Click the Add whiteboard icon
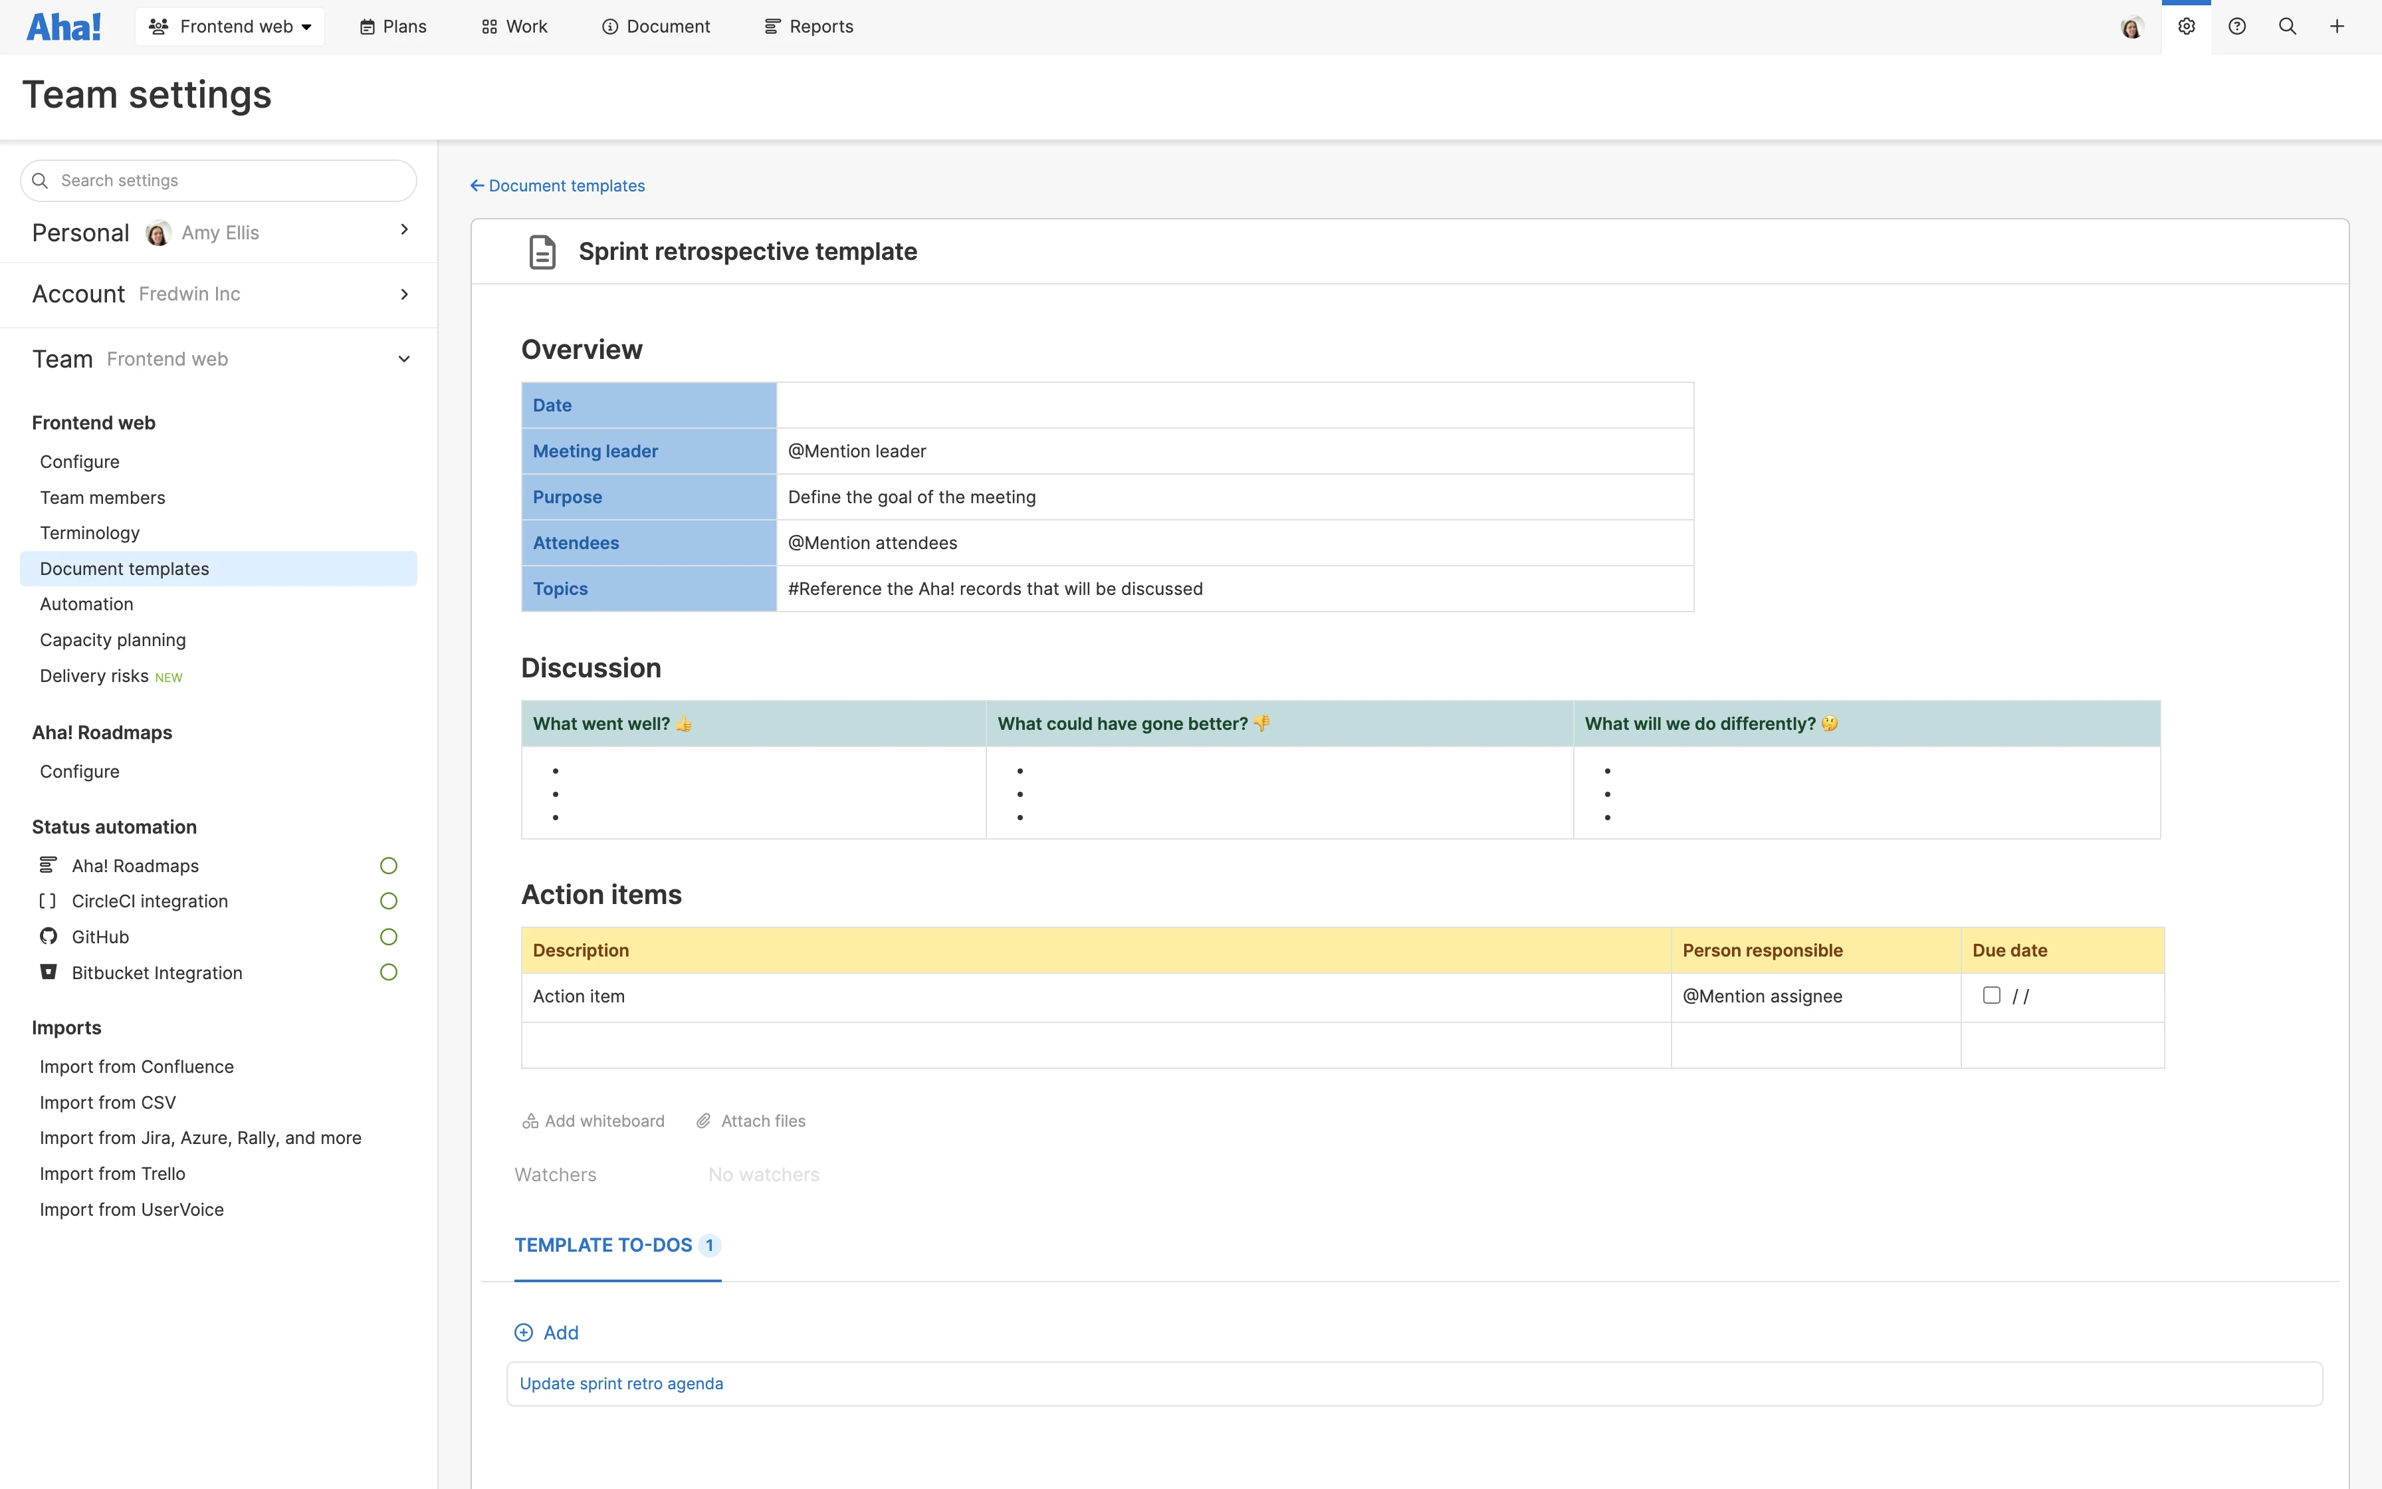 click(x=530, y=1121)
